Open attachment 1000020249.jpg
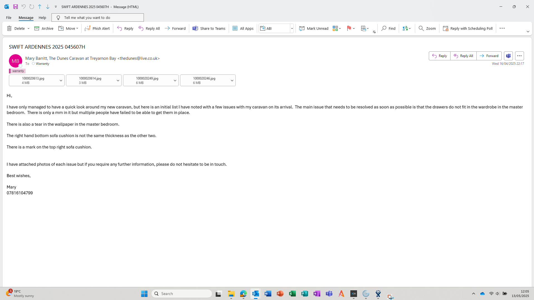Screen dimensions: 534x300 tap(147, 80)
